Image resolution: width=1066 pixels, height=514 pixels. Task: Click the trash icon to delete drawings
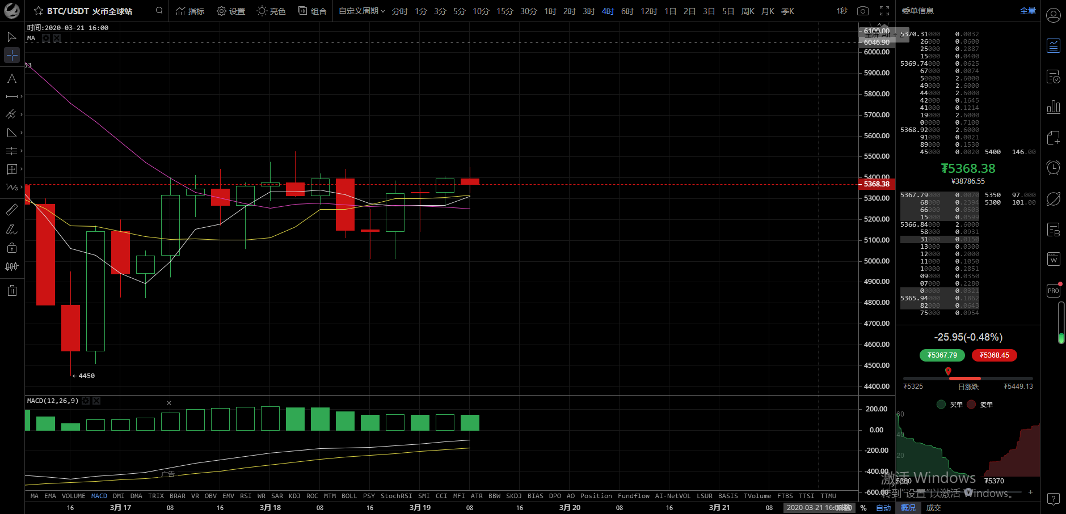pos(12,291)
